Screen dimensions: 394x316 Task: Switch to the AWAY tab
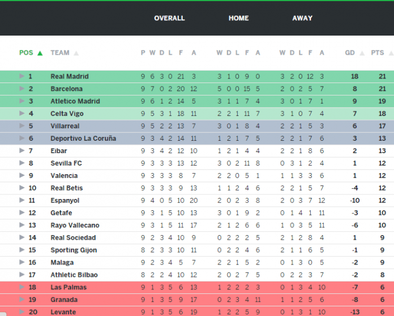pyautogui.click(x=302, y=18)
